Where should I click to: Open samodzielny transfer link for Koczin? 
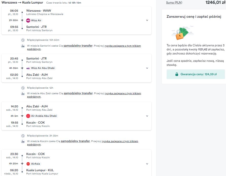[x=75, y=141]
